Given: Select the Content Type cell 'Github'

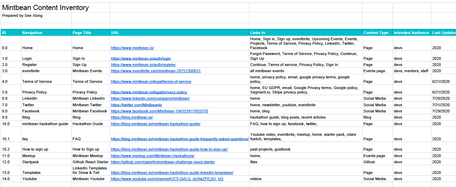Looking at the screenshot, I should pos(378,162).
